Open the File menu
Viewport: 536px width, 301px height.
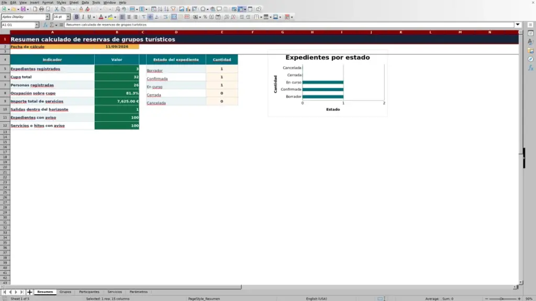click(4, 3)
